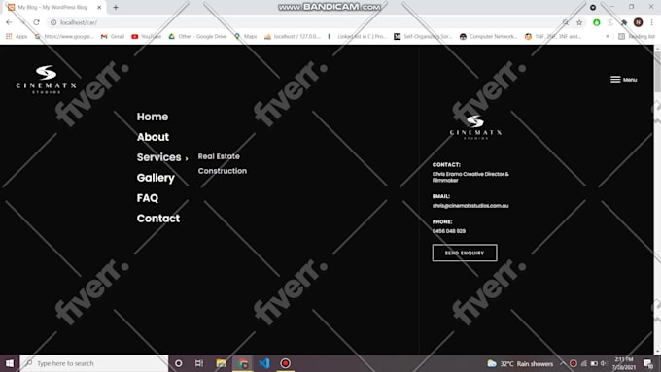661x372 pixels.
Task: Open the Windows Start menu
Action: pyautogui.click(x=10, y=363)
